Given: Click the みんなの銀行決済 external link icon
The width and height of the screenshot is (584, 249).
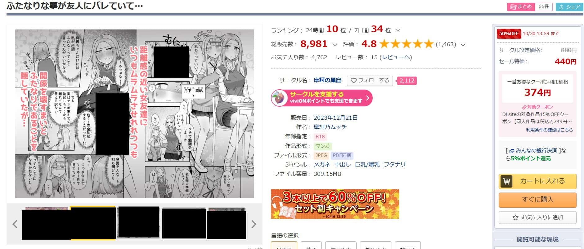Looking at the screenshot, I should point(512,151).
